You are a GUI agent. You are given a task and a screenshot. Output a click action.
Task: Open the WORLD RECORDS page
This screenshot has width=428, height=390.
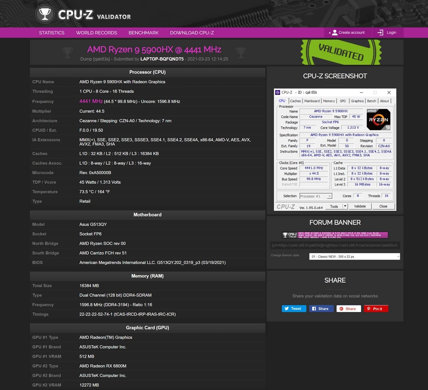(96, 32)
